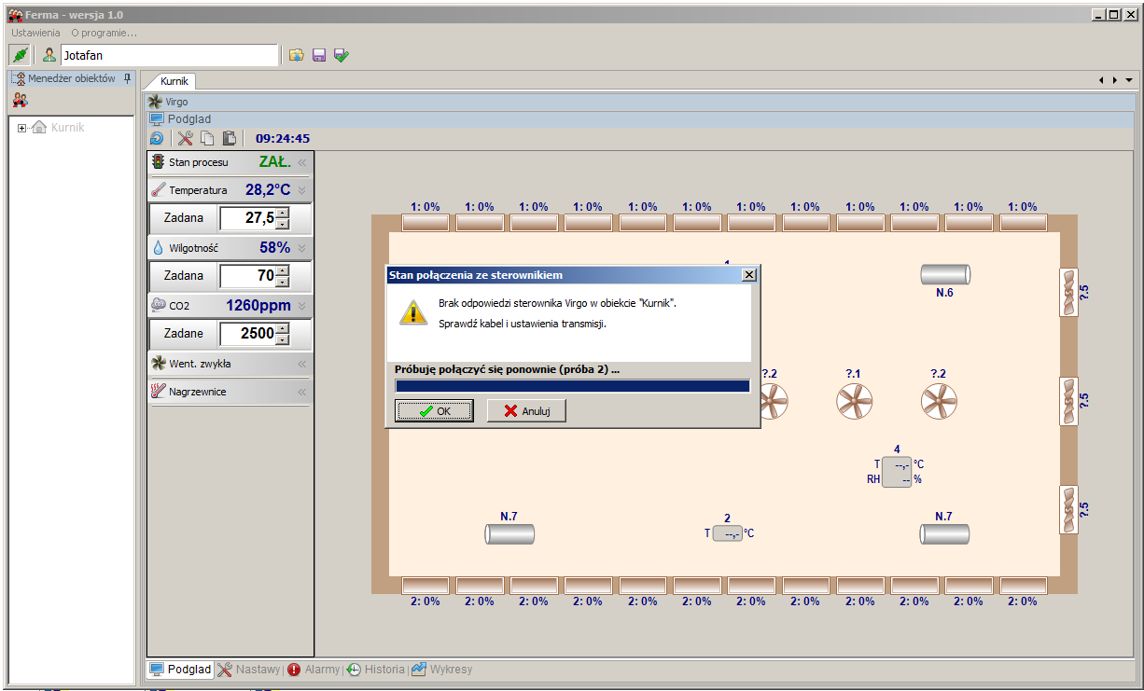Toggle the Temperatura section chevron
The width and height of the screenshot is (1144, 691).
coord(301,190)
